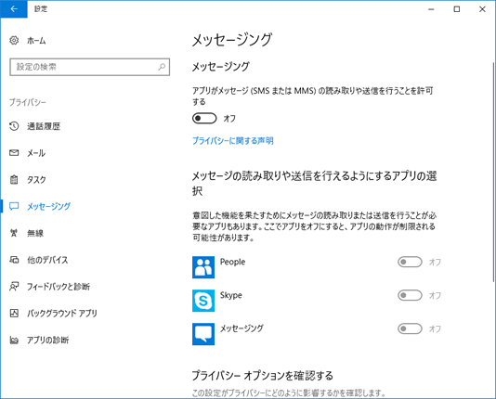Viewport: 496px width, 399px height.
Task: Click the 設定の検索 search field
Action: point(89,67)
